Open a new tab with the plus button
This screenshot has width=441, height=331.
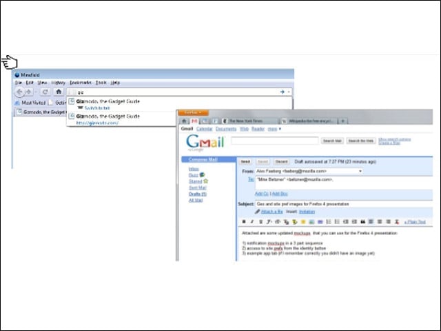(x=343, y=121)
